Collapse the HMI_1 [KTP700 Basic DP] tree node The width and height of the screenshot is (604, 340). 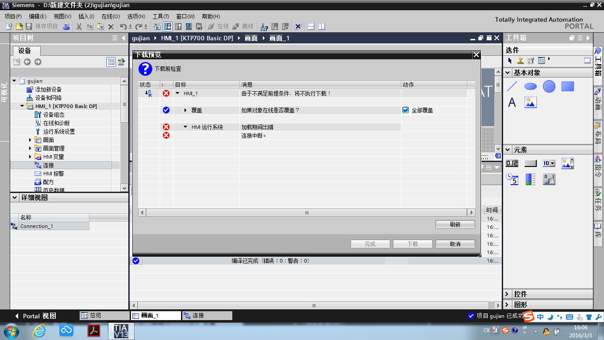[x=22, y=106]
